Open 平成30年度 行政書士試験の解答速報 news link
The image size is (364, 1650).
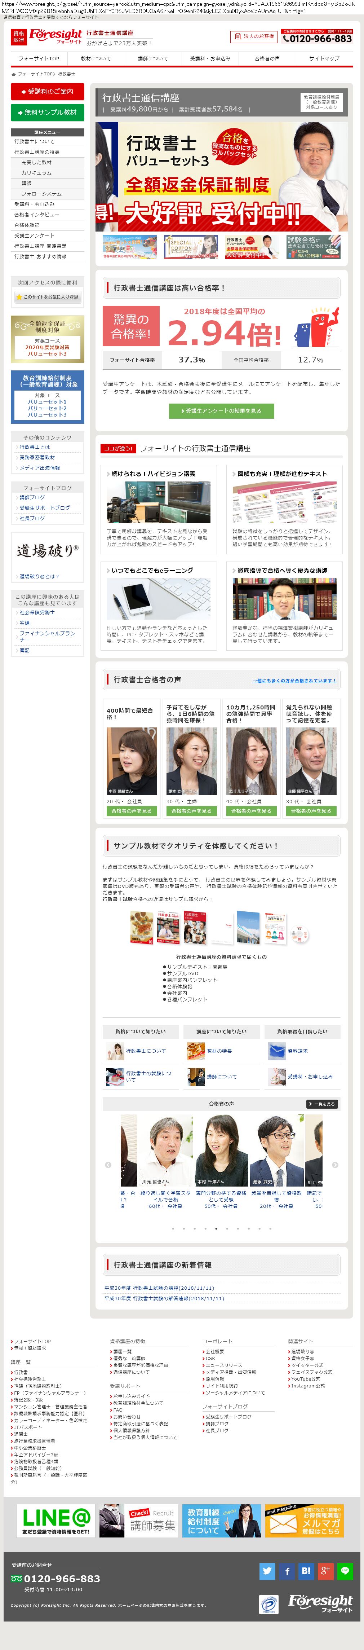click(x=164, y=1298)
